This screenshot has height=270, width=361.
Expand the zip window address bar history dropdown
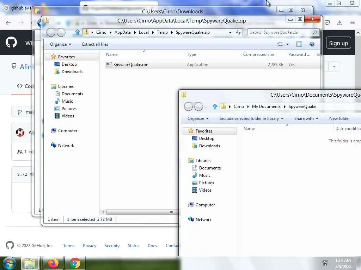(x=230, y=32)
